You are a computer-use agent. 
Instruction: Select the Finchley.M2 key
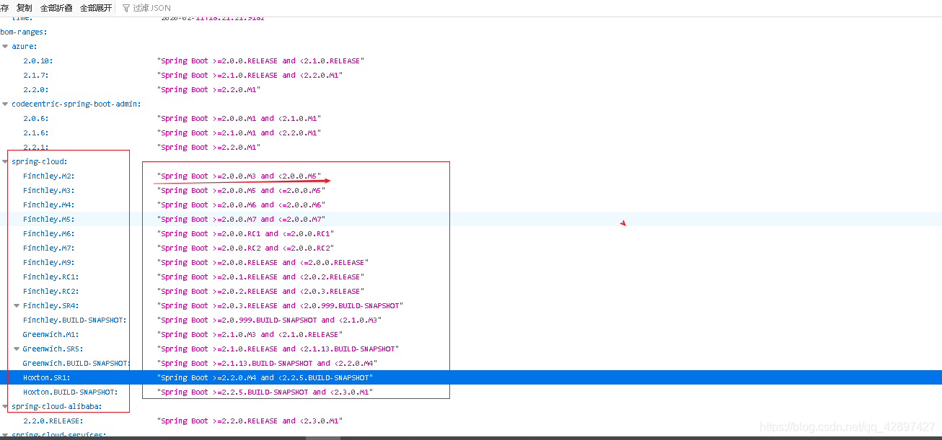click(49, 176)
